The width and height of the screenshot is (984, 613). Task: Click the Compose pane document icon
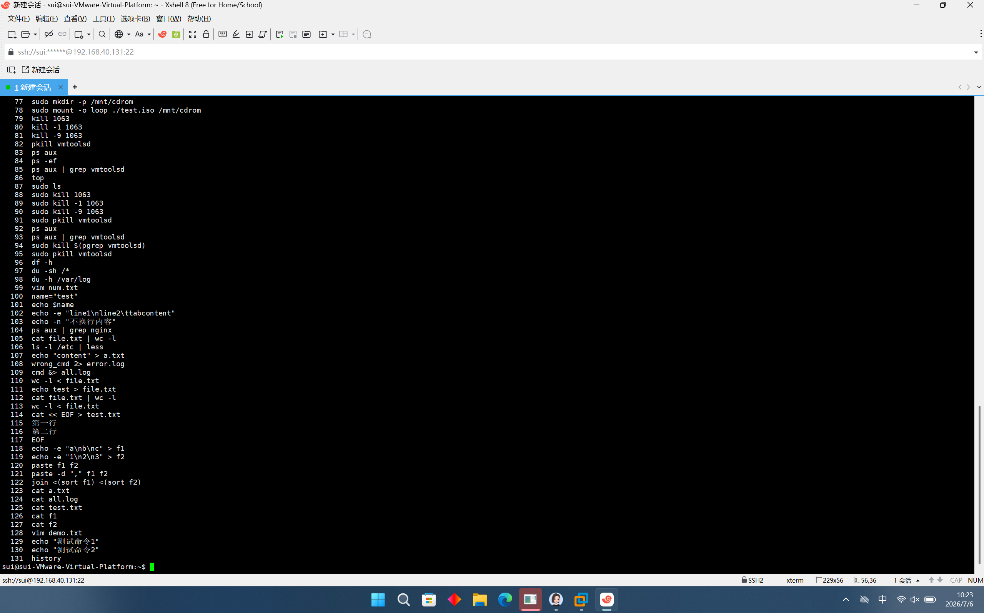pyautogui.click(x=306, y=35)
